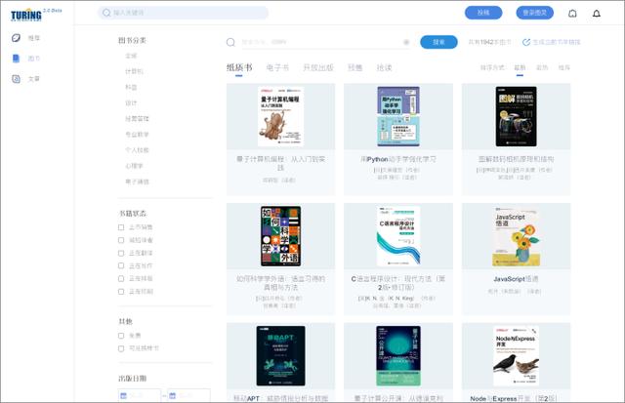This screenshot has width=625, height=403.
Task: Open the start date picker under 出版日期
Action: pos(124,395)
